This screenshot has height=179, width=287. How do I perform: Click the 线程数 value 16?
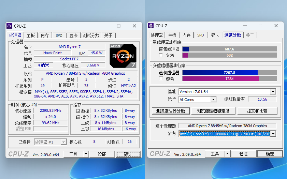(130, 141)
